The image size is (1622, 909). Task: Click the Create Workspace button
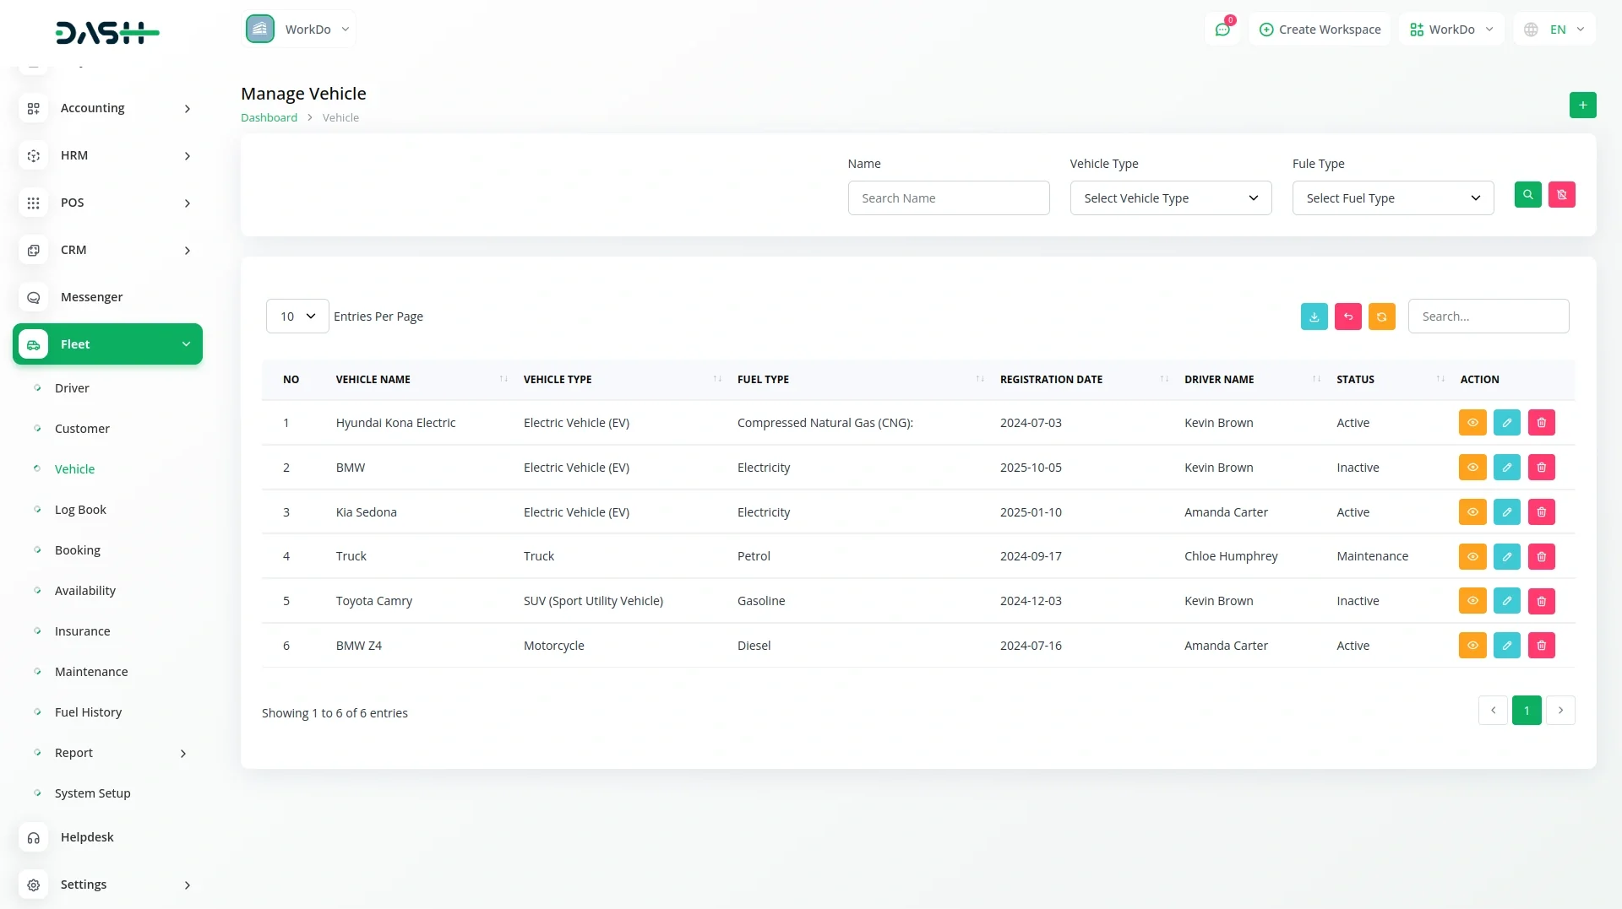coord(1320,30)
